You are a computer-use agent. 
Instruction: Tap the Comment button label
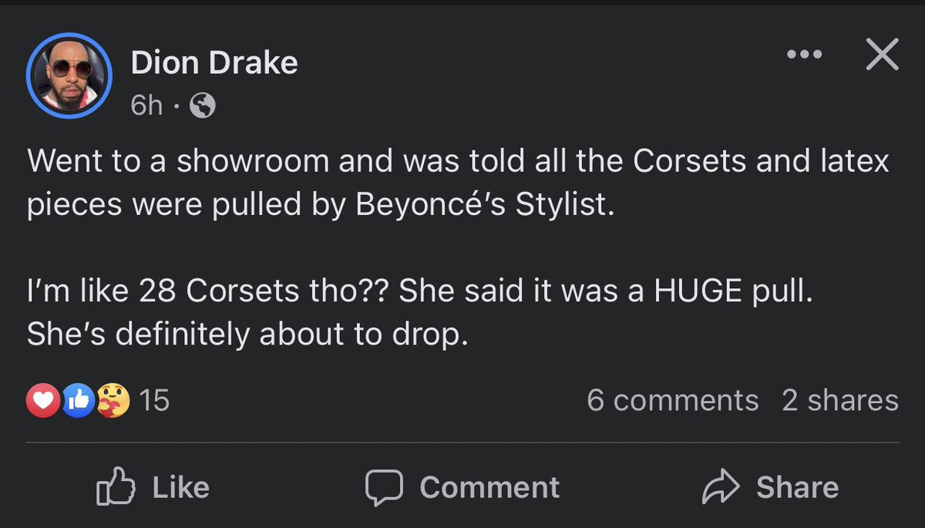pos(489,487)
